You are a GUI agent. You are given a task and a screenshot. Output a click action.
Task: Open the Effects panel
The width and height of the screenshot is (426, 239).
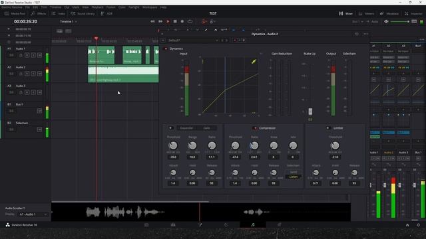tap(39, 13)
